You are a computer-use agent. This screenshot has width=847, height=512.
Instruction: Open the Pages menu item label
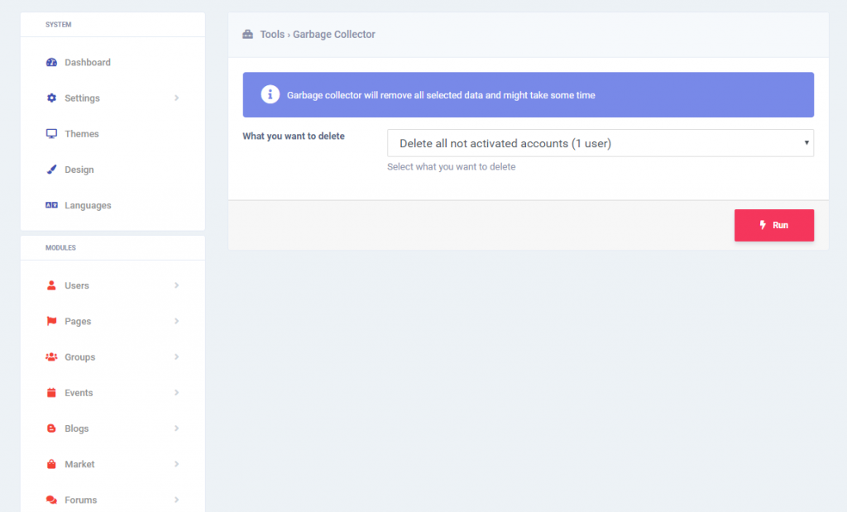(78, 322)
